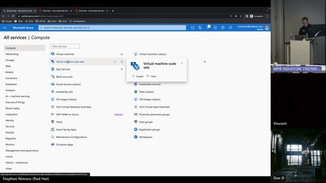Viewport: 326px width, 183px height.
Task: Click the SAP HANA on Azure icon
Action: (x=52, y=114)
